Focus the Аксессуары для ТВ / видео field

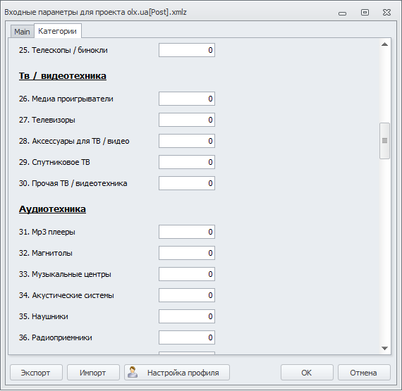pyautogui.click(x=187, y=141)
